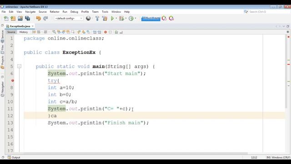Click the first profiler icon after memory bar
291x164 pixels.
(164, 18)
